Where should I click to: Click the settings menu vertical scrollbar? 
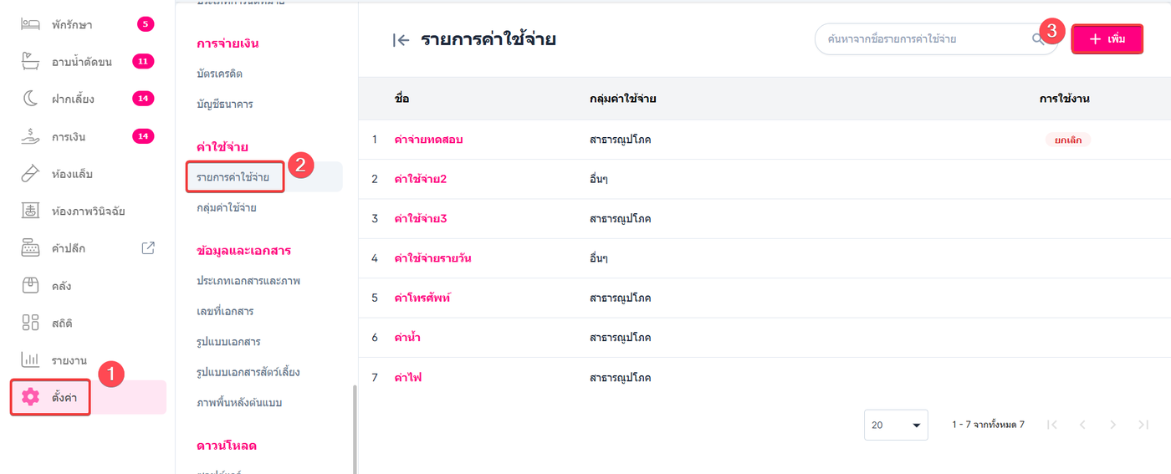pyautogui.click(x=354, y=426)
